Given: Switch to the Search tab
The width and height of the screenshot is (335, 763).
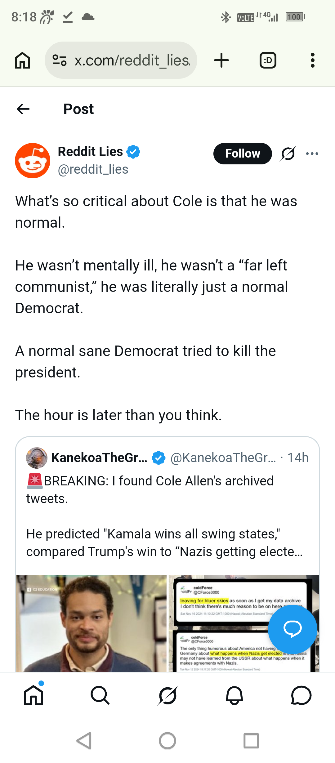Looking at the screenshot, I should [x=100, y=695].
